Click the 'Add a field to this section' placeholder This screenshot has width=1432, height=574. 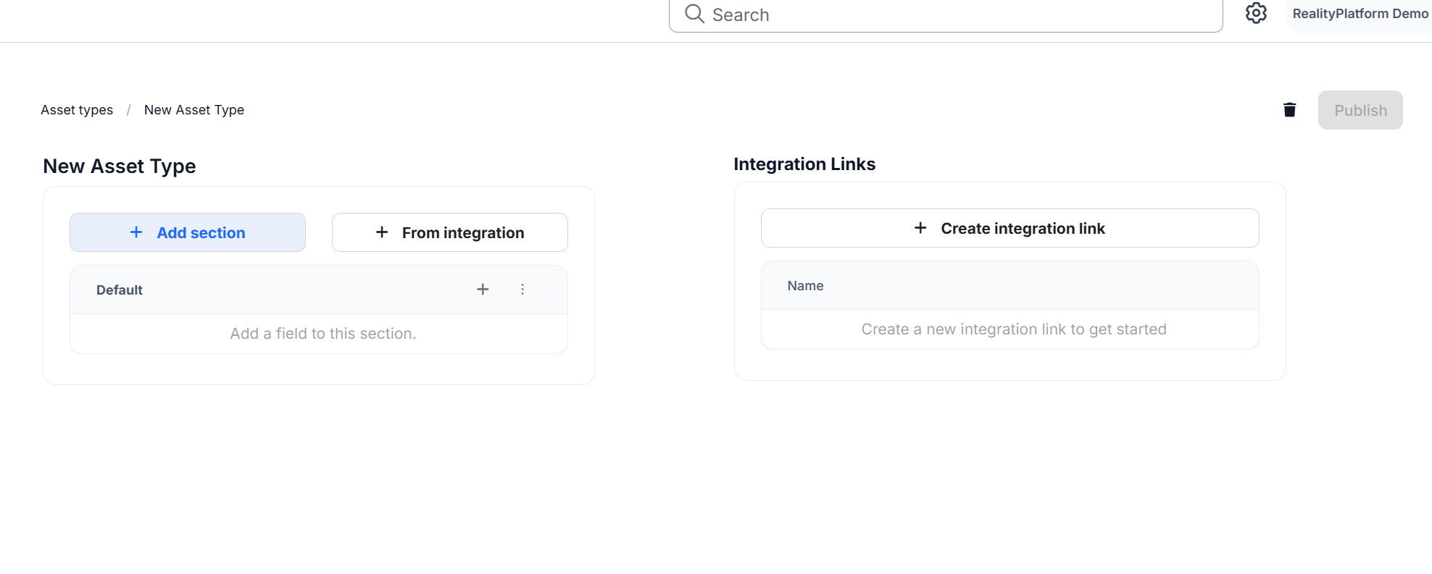click(x=323, y=334)
